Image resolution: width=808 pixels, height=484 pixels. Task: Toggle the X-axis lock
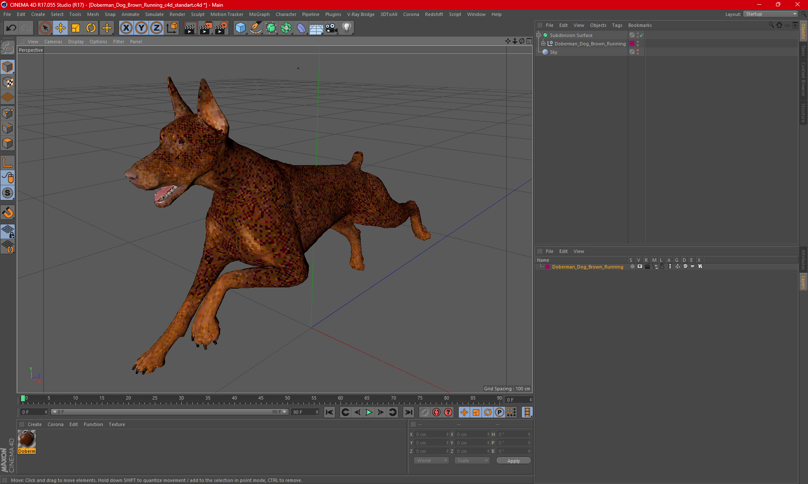[126, 28]
